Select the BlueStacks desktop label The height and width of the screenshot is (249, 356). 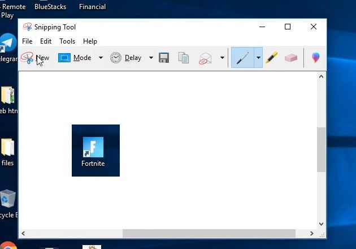pos(50,7)
